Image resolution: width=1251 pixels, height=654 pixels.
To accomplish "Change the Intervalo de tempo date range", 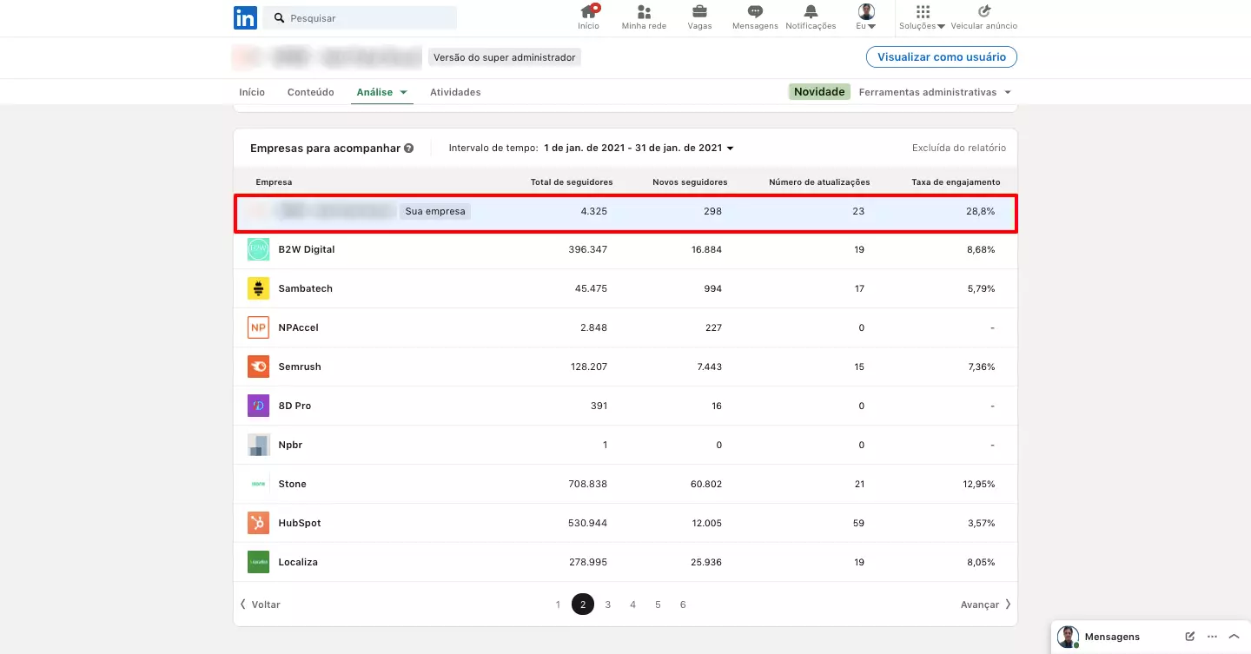I will pyautogui.click(x=639, y=148).
